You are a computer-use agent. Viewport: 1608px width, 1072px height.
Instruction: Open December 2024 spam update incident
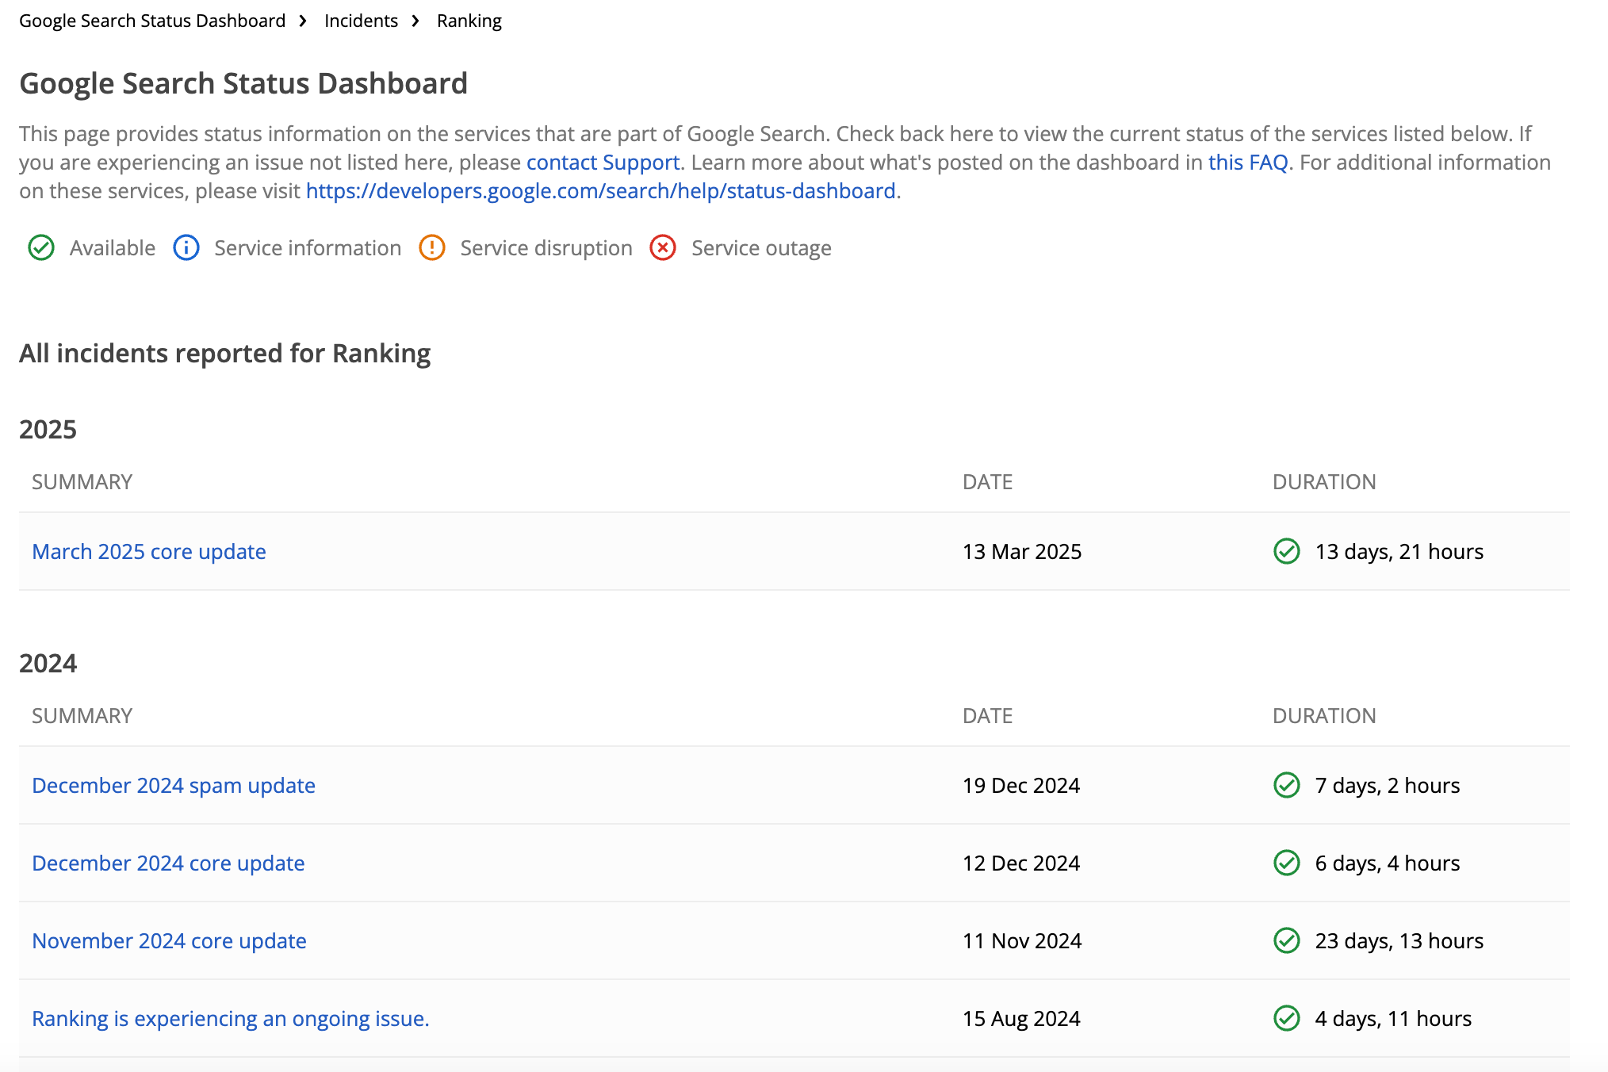pos(174,785)
